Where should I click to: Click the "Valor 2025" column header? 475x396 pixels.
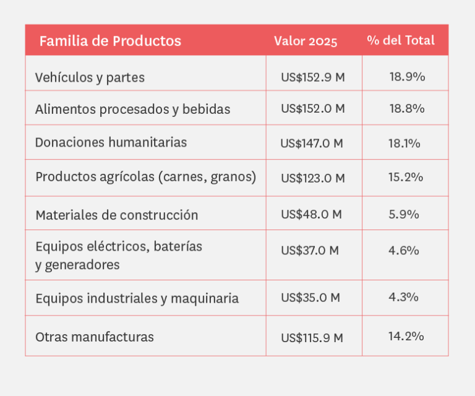(x=306, y=41)
